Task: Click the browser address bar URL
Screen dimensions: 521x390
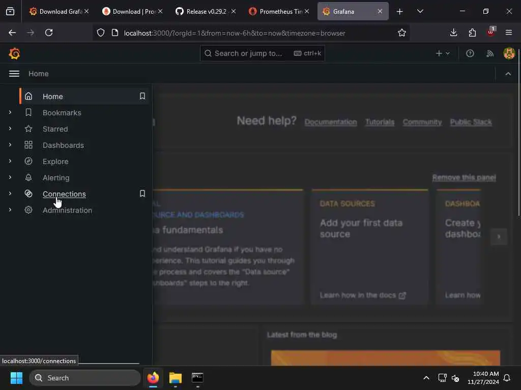Action: (x=235, y=33)
